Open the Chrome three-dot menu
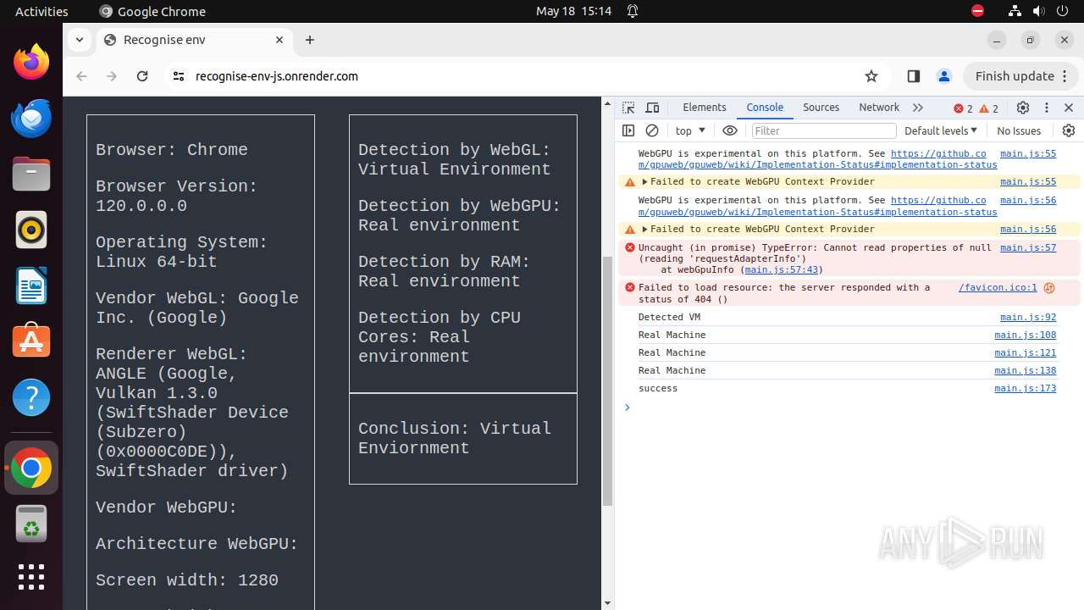Image resolution: width=1084 pixels, height=610 pixels. coord(1066,76)
